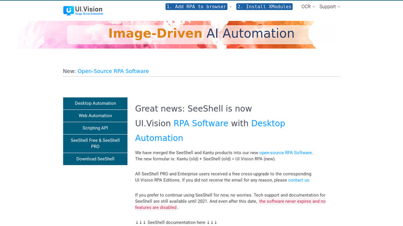
Task: Follow the 'RPA Software' heading link
Action: (x=201, y=124)
